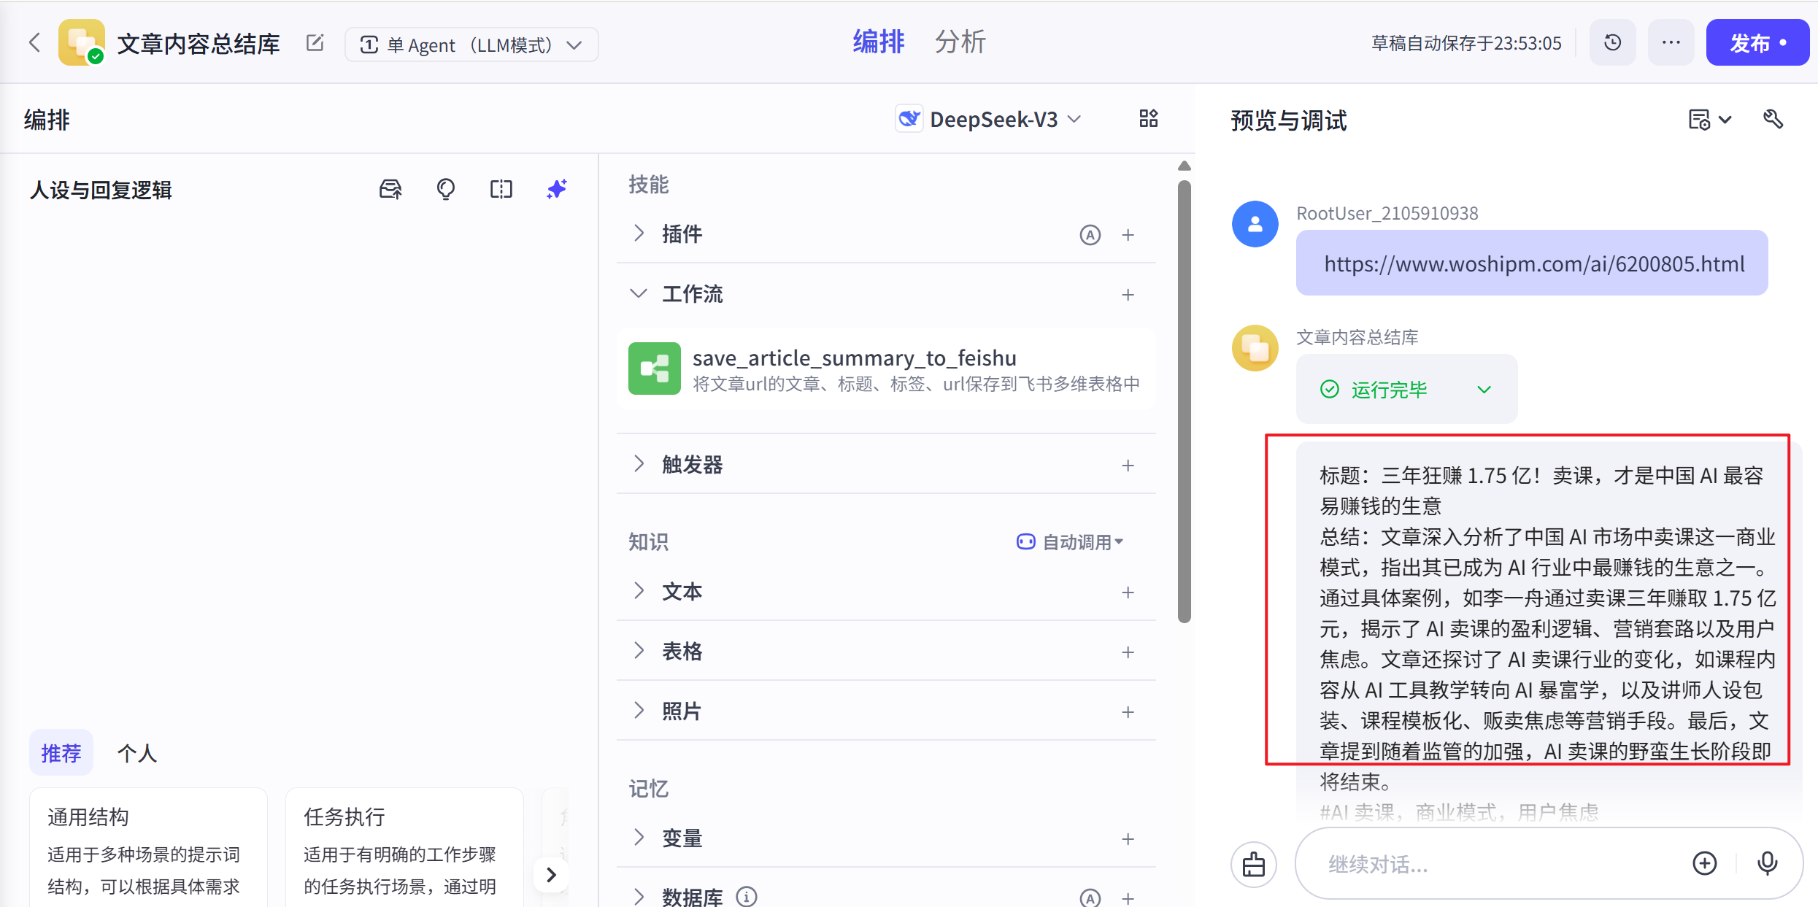Screen dimensions: 1818x907
Task: Click the edit name pencil icon
Action: click(x=315, y=44)
